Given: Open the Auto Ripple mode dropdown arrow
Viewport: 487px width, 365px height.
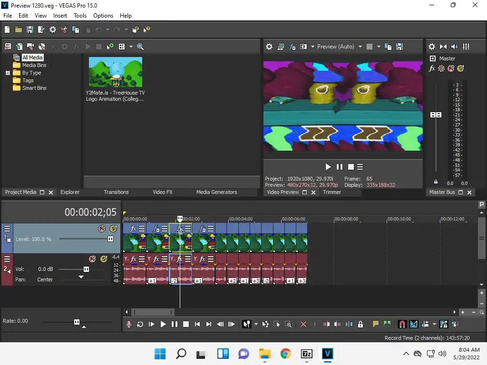Looking at the screenshot, I should tap(434, 324).
